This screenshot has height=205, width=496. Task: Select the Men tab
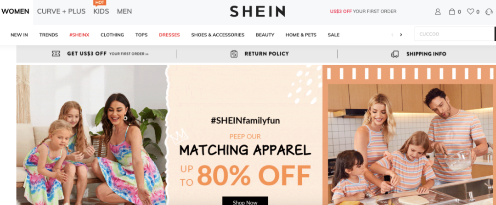point(124,11)
